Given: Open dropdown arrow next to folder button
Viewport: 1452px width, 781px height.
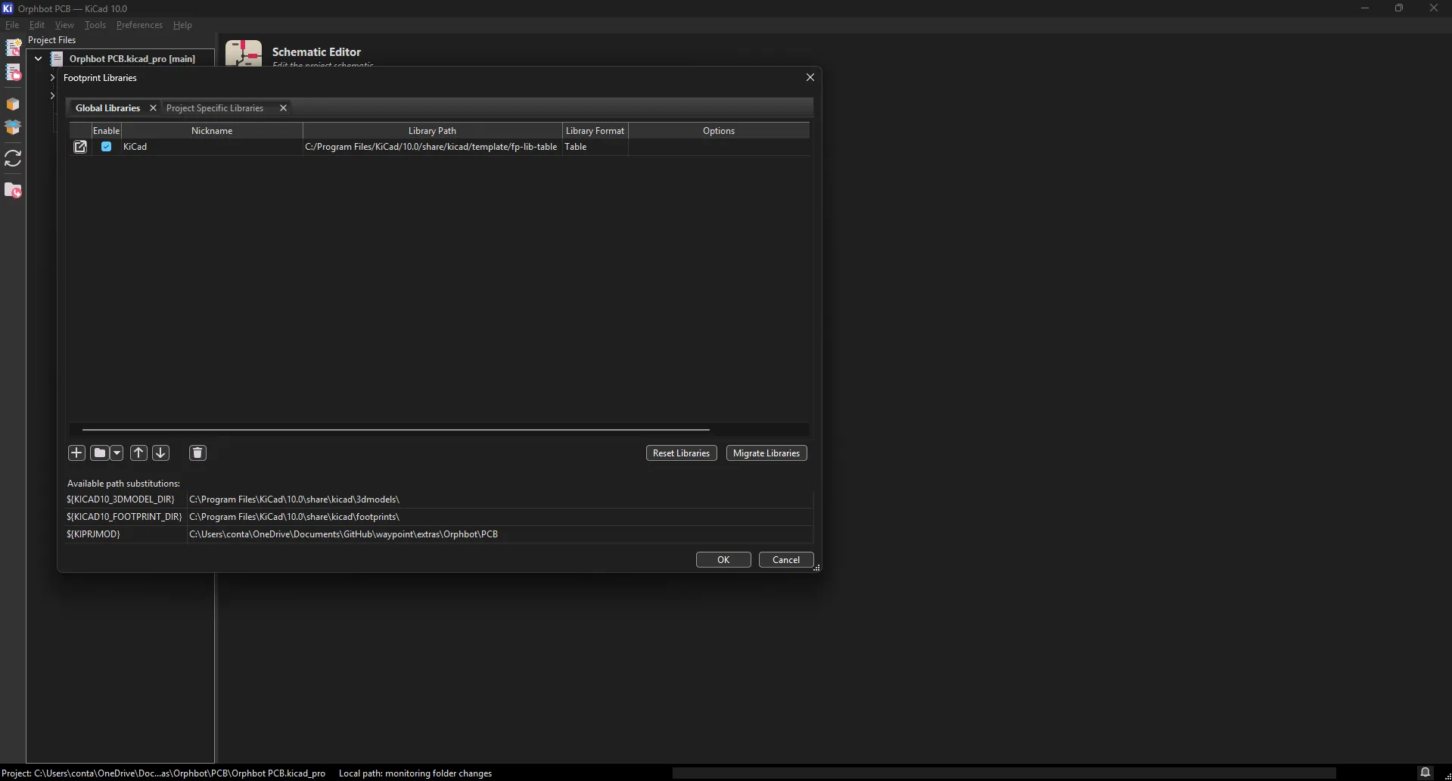Looking at the screenshot, I should (x=117, y=453).
